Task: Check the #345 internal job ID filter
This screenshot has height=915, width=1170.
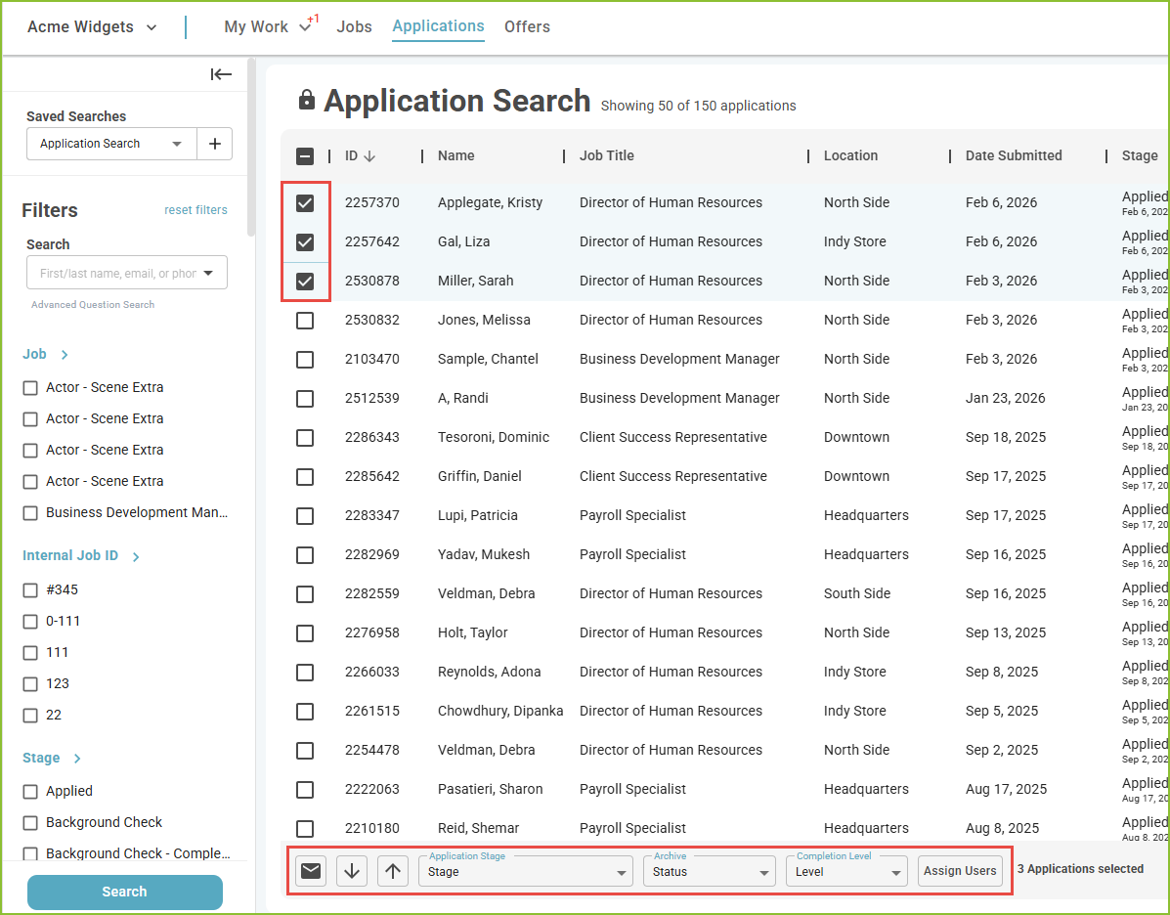Action: click(30, 590)
